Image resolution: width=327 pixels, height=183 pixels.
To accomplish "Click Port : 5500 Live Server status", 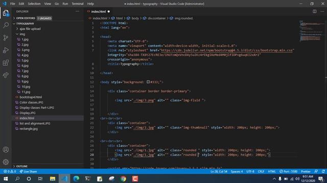I will click(288, 172).
